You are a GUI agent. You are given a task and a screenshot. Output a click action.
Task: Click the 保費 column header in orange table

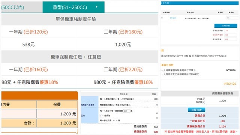(x=57, y=104)
